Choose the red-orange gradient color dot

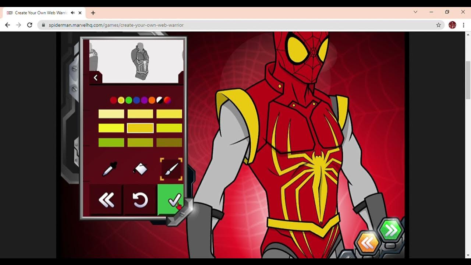(167, 100)
